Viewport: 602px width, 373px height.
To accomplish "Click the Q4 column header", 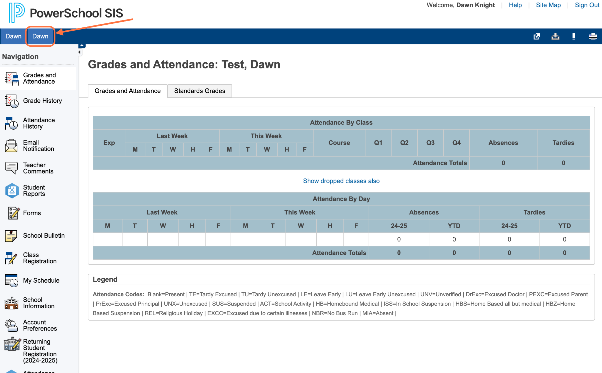I will tap(456, 143).
